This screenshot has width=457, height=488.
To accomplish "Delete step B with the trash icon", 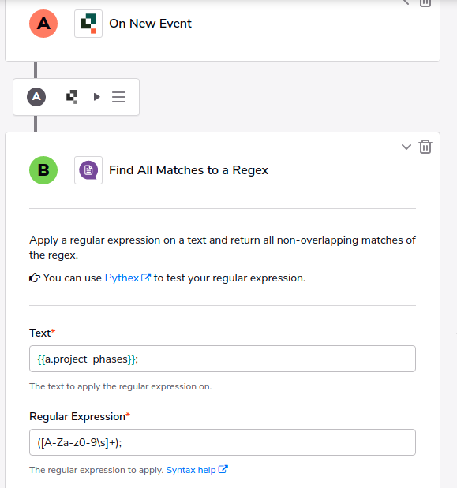I will click(425, 147).
